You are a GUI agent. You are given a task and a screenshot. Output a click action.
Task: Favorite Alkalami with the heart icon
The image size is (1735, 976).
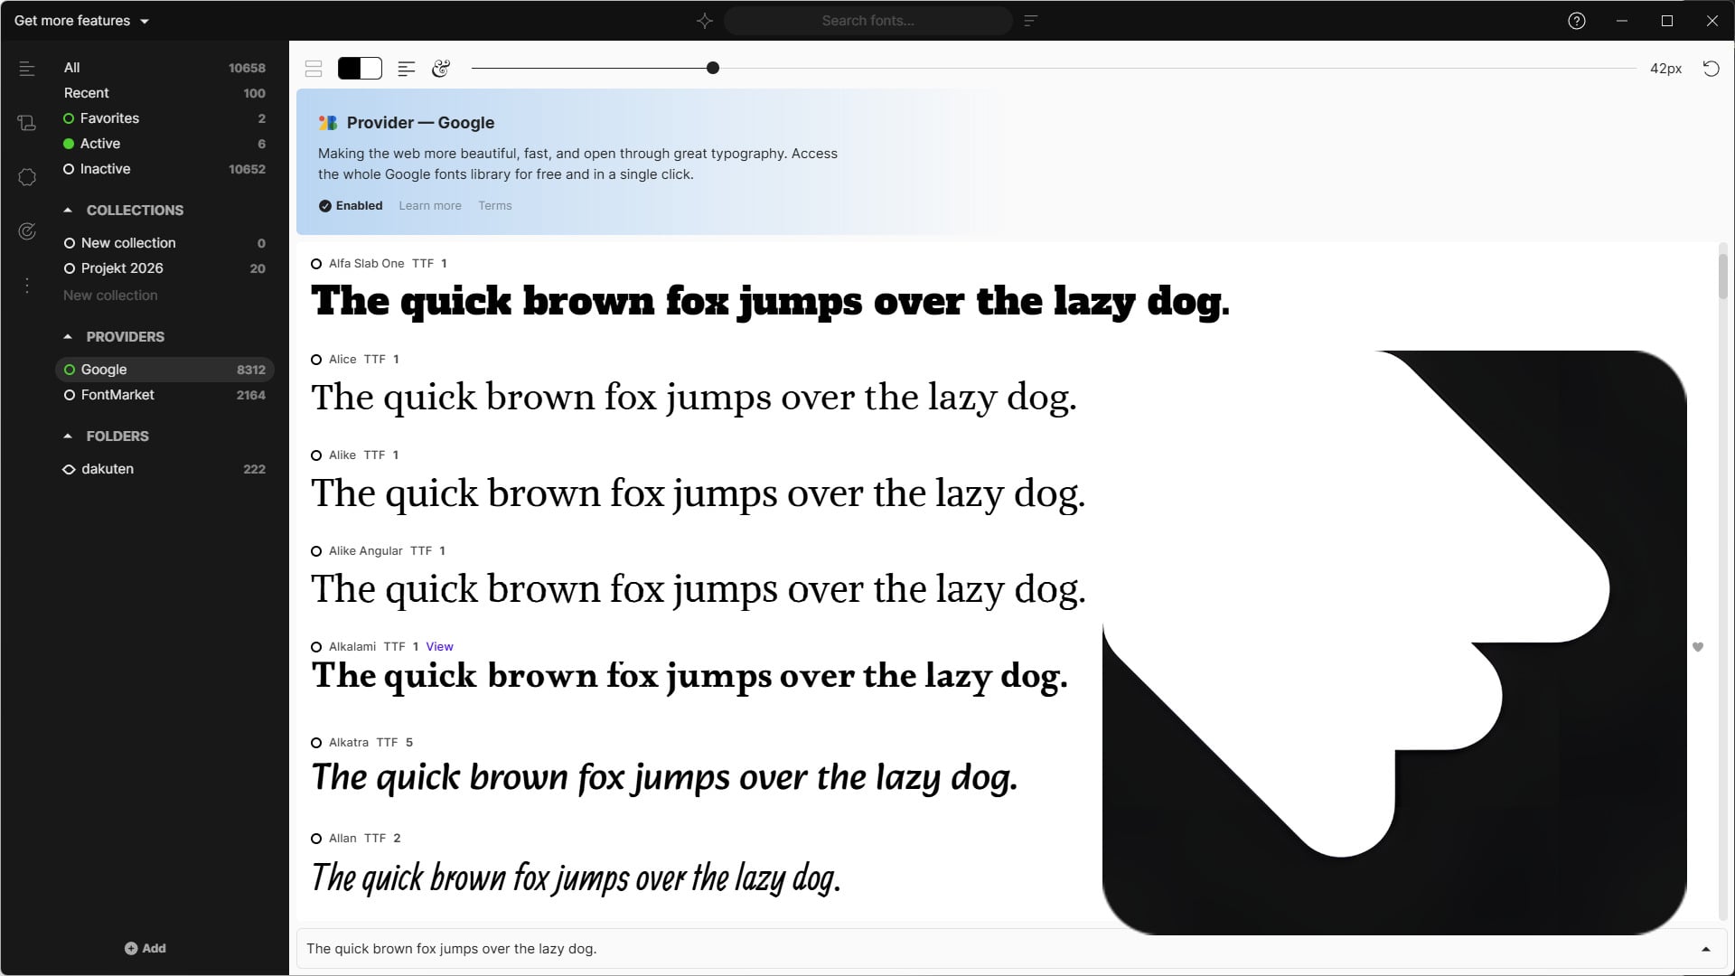[x=1698, y=647]
